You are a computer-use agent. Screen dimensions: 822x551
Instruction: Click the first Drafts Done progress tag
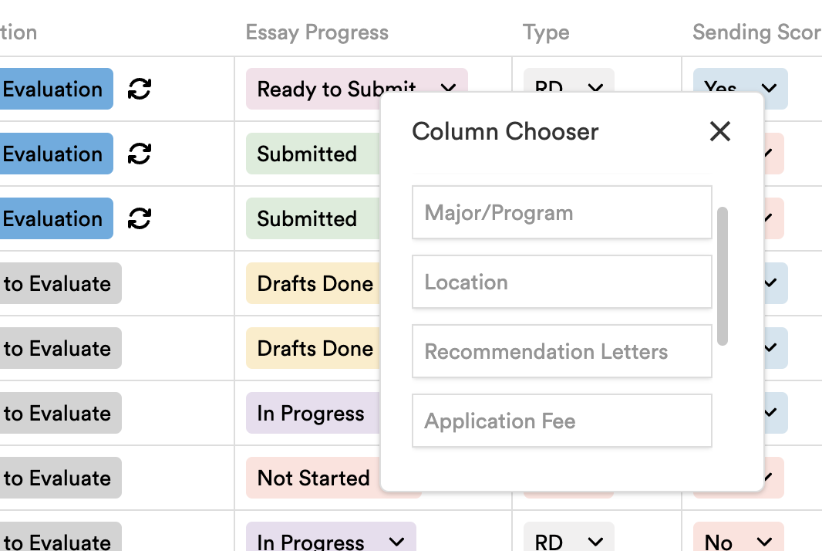(x=315, y=283)
